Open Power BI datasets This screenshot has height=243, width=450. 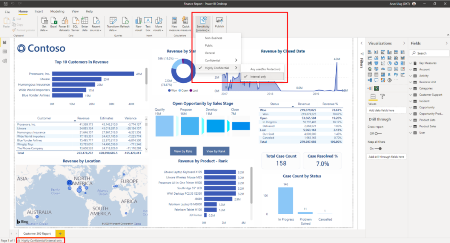coord(64,24)
